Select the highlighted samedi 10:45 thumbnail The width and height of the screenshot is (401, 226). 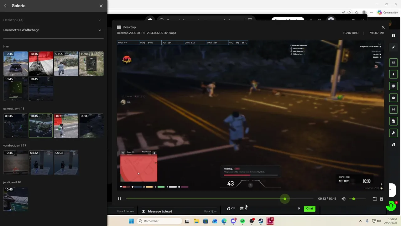point(41,126)
